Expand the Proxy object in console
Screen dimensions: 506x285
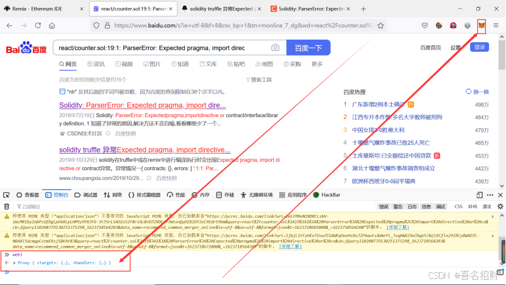(14, 262)
